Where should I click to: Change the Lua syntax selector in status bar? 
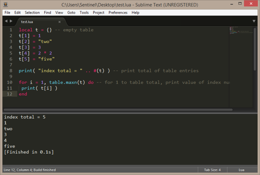pyautogui.click(x=241, y=170)
